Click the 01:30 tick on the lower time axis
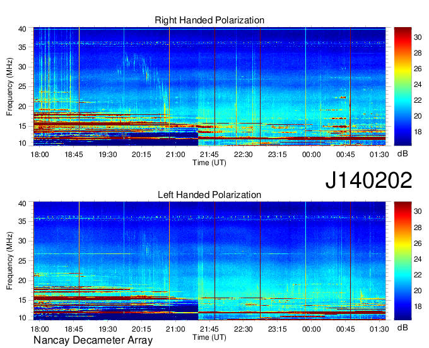Screen dimensions: 429x348 click(x=379, y=329)
